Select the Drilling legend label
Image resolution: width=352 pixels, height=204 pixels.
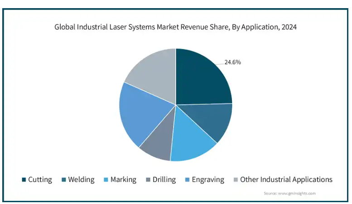coord(164,180)
